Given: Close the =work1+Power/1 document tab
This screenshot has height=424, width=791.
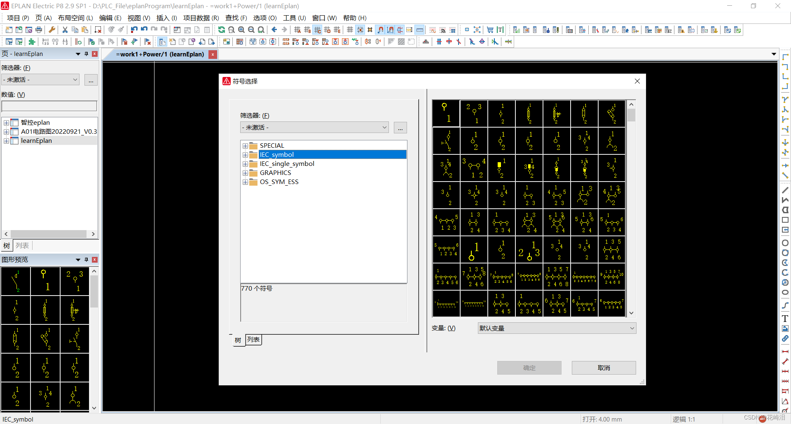Looking at the screenshot, I should (213, 54).
